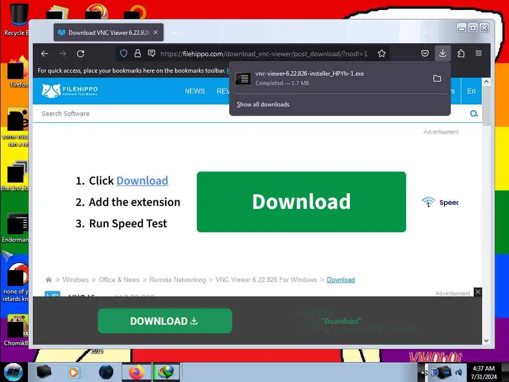Click the En language selector
Image resolution: width=509 pixels, height=382 pixels.
pyautogui.click(x=471, y=92)
